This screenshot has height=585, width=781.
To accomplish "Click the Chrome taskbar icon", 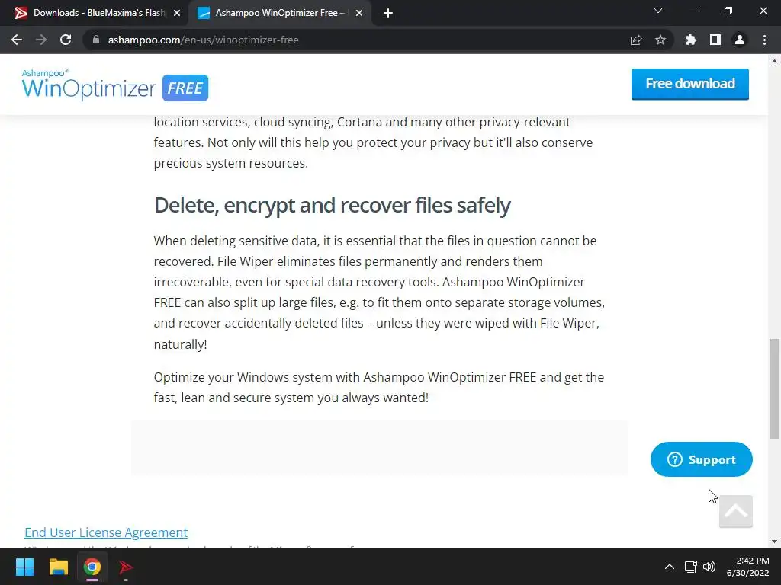I will (92, 567).
